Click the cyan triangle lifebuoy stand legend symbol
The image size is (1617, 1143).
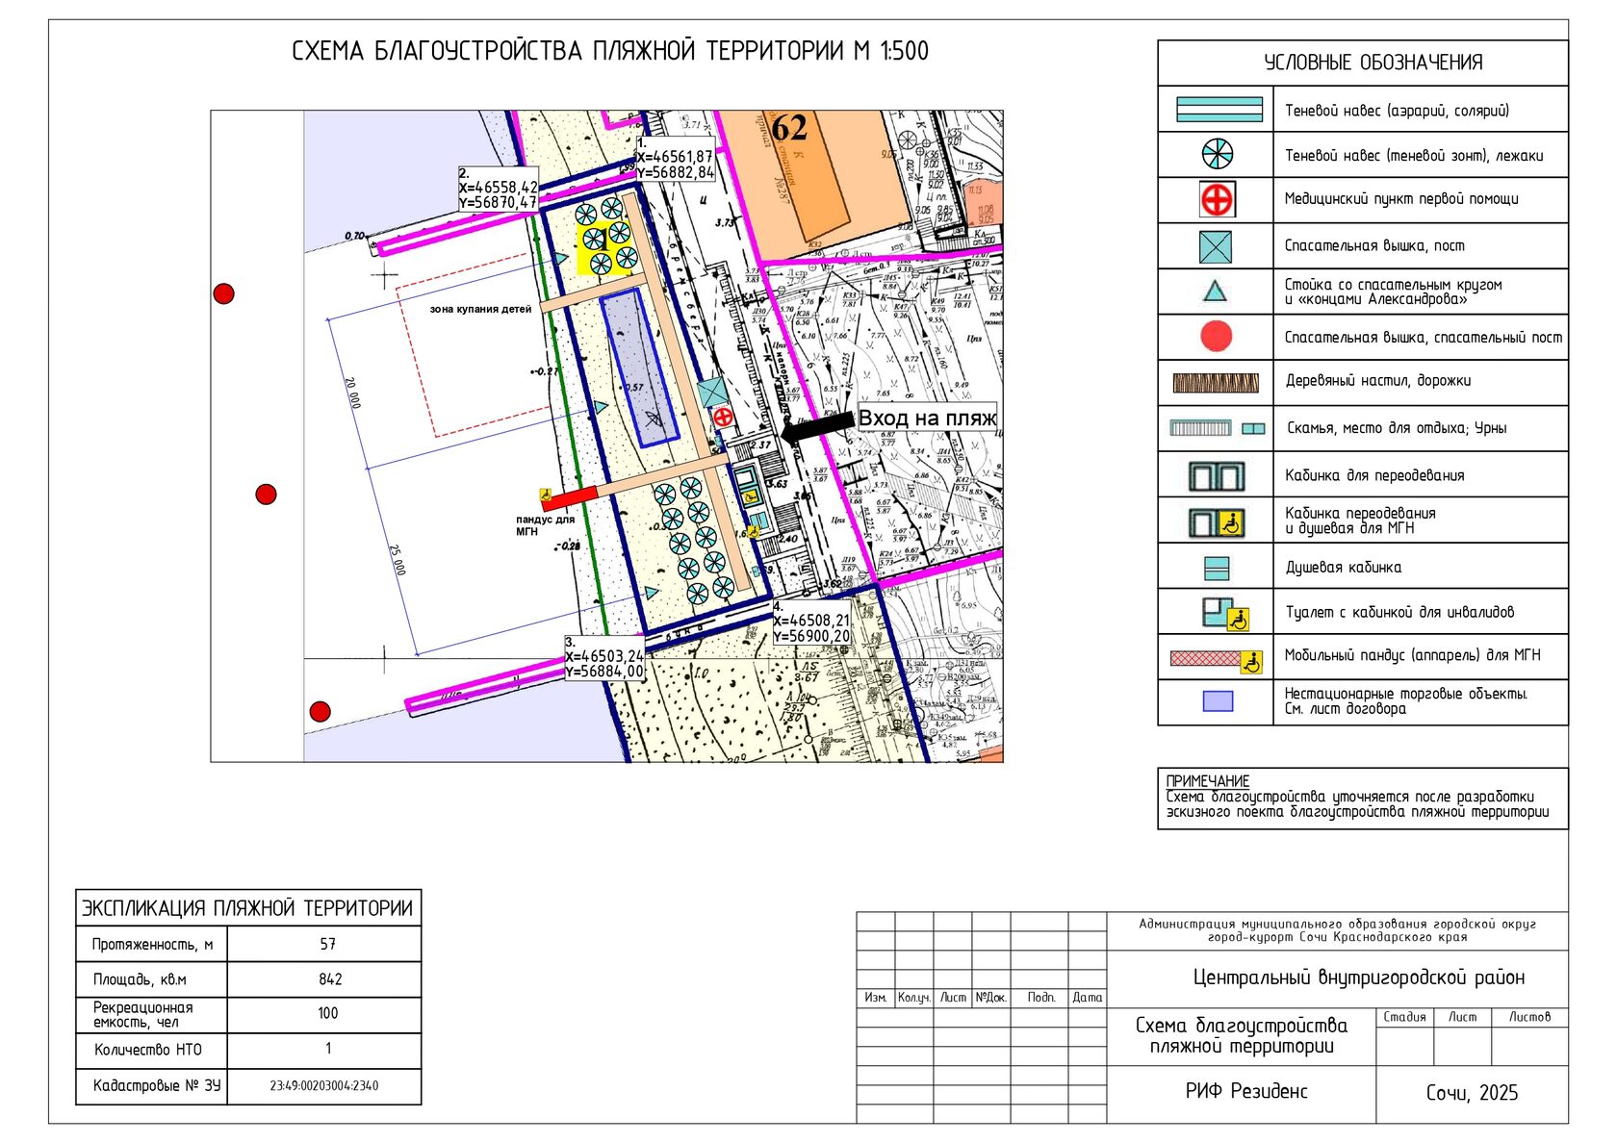tap(1216, 291)
